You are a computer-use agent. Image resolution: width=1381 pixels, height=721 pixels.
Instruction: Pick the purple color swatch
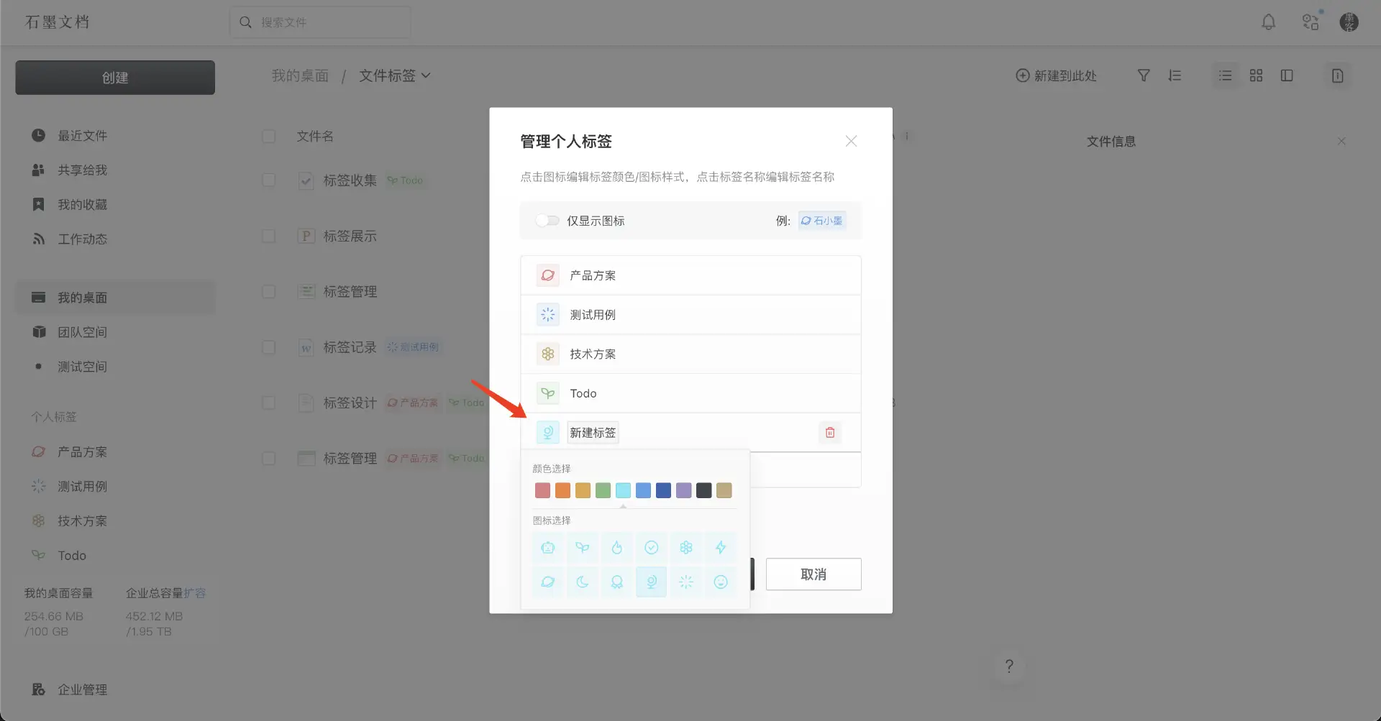click(684, 490)
